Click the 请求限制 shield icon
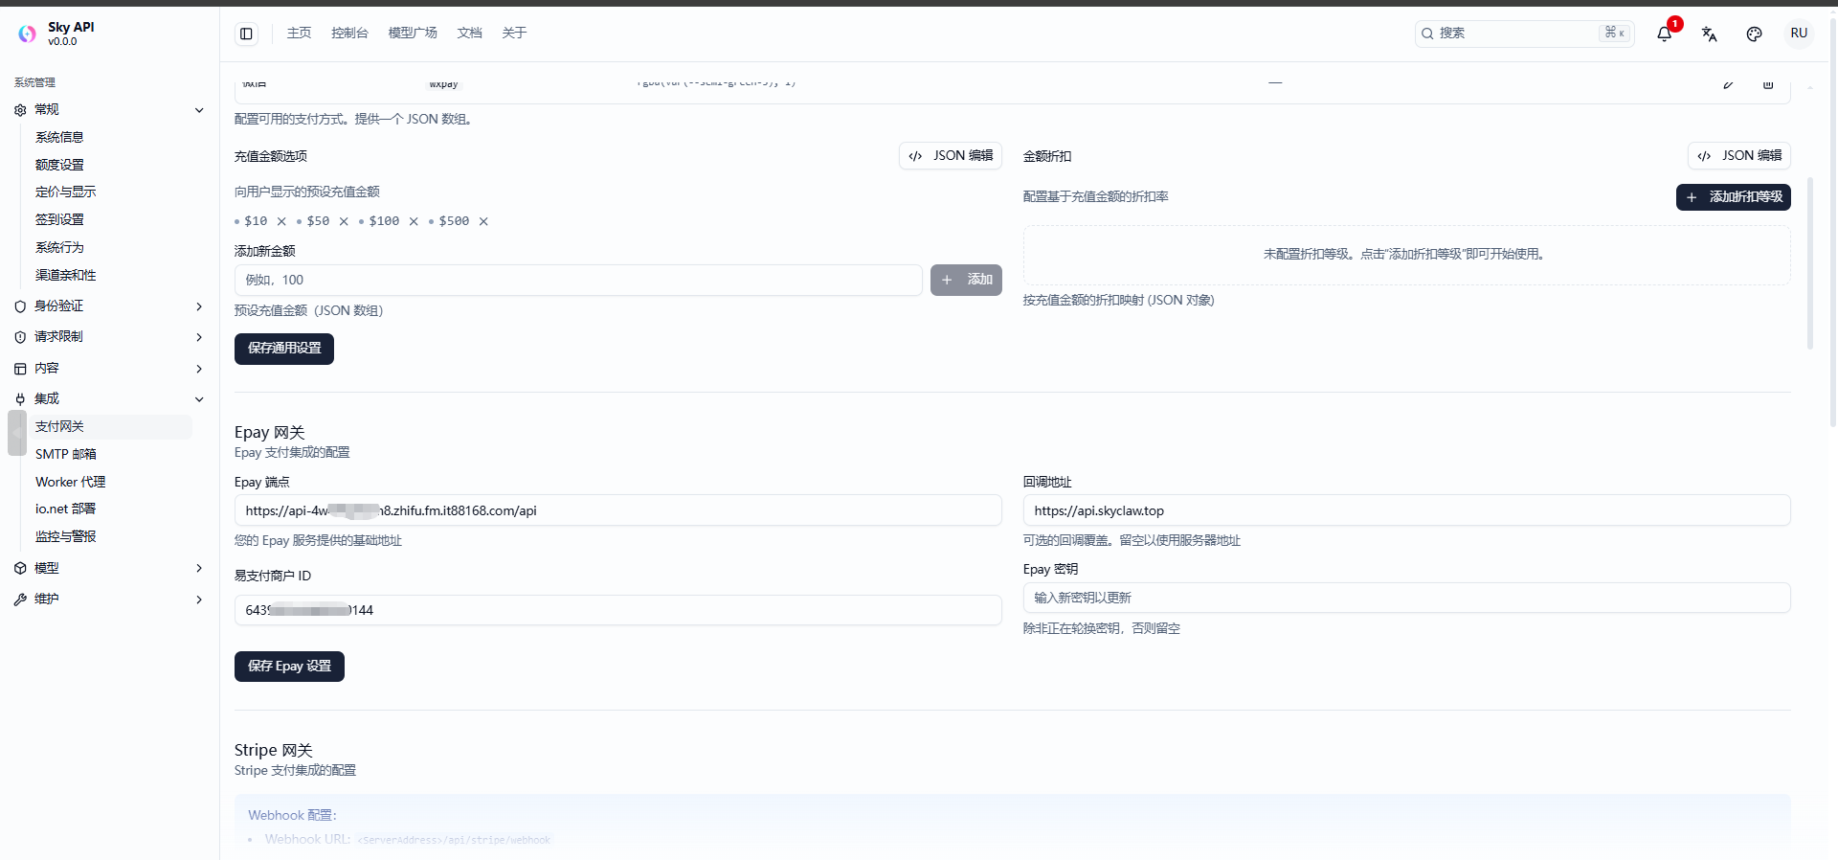Image resolution: width=1838 pixels, height=860 pixels. click(x=20, y=337)
